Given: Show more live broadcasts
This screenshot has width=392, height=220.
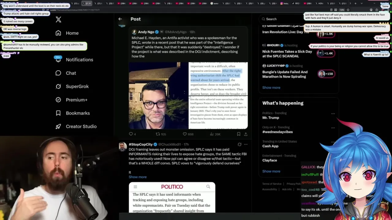Looking at the screenshot, I should click(271, 87).
